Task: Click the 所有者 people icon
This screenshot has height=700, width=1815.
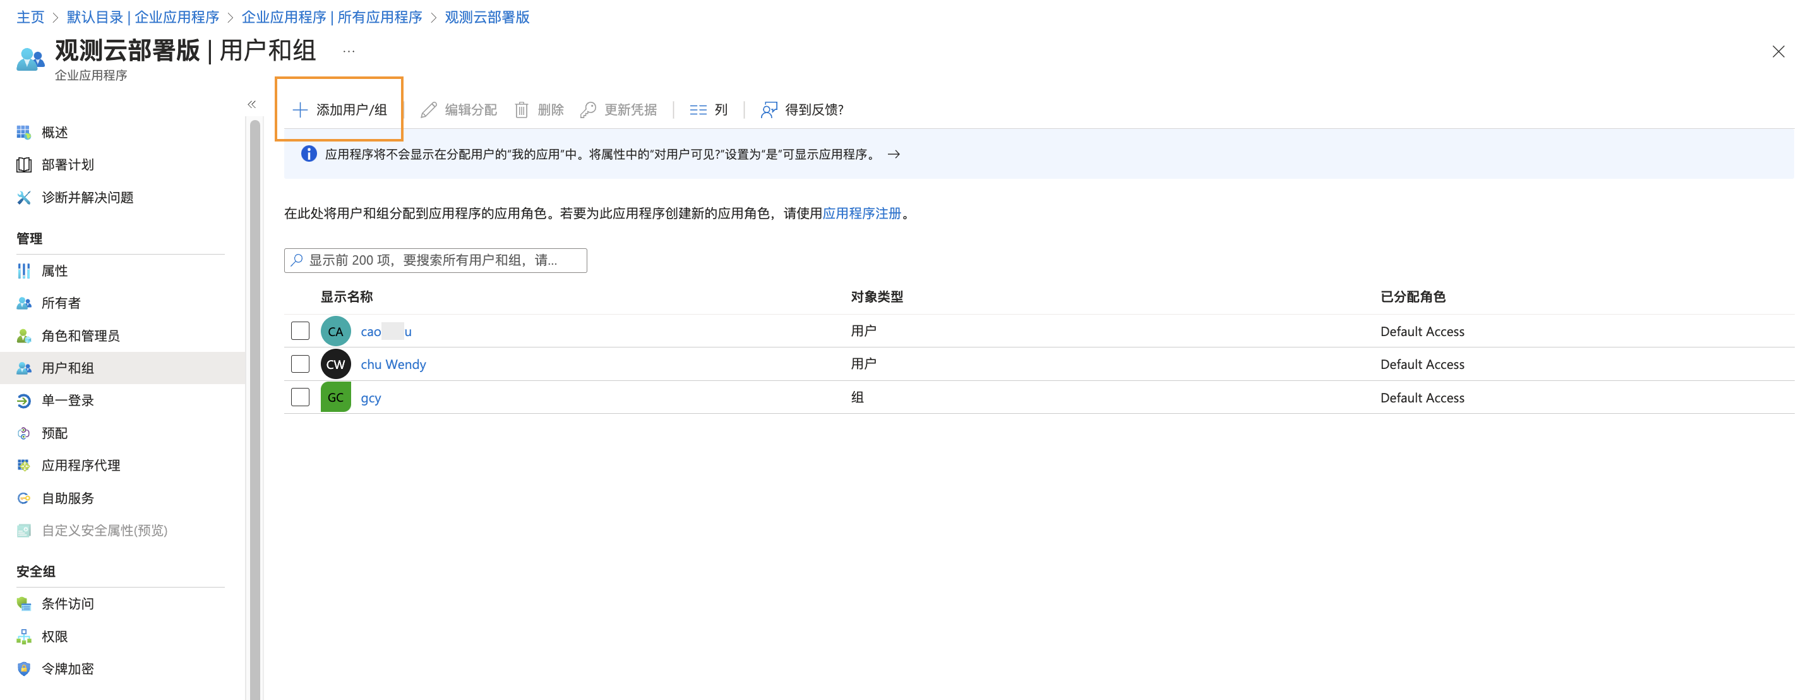Action: [x=24, y=303]
